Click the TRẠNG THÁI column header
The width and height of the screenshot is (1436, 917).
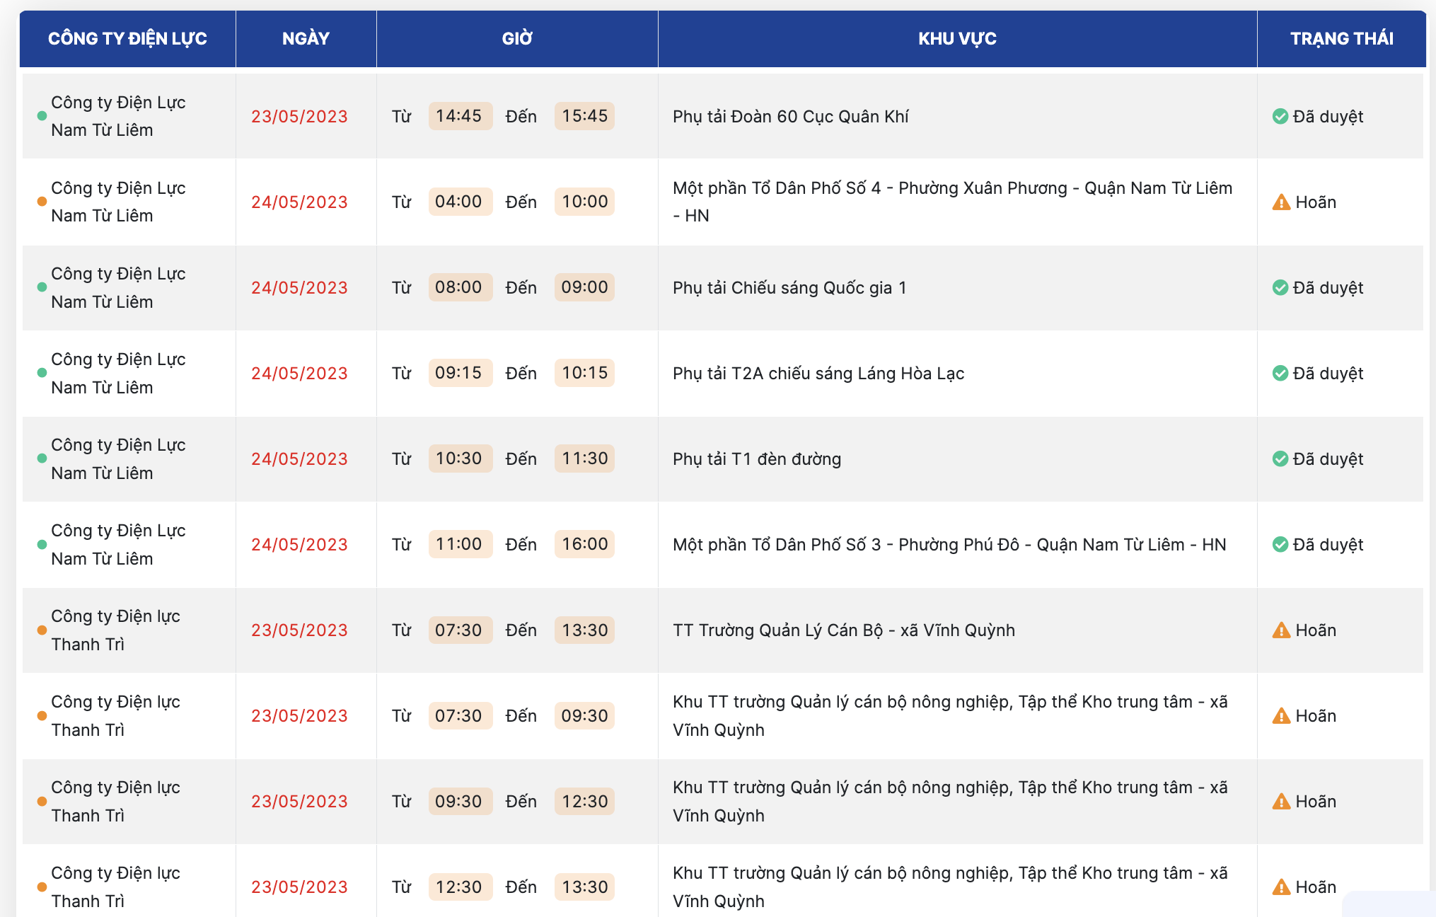click(x=1342, y=39)
